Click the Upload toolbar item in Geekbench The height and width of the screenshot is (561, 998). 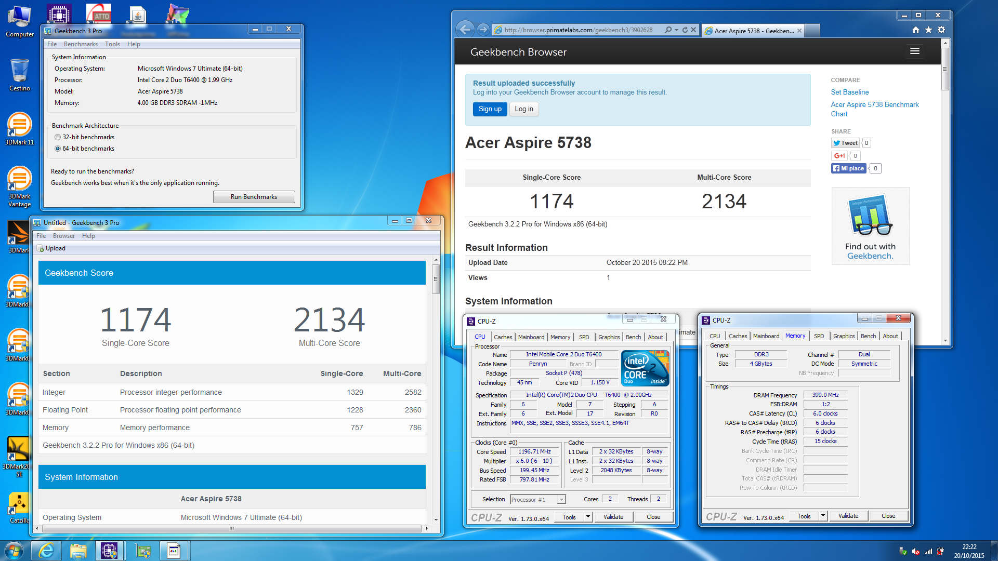point(51,248)
